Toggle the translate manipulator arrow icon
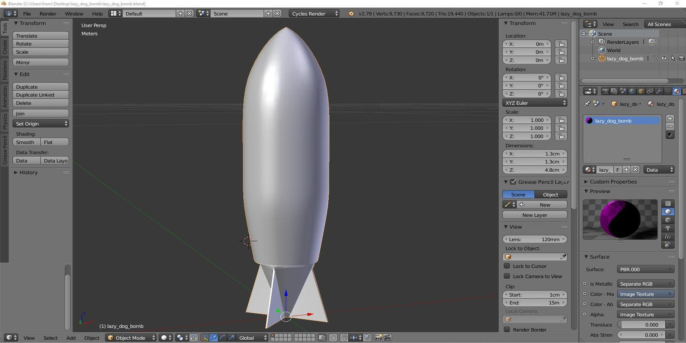Screen dimensions: 686x343 213,338
